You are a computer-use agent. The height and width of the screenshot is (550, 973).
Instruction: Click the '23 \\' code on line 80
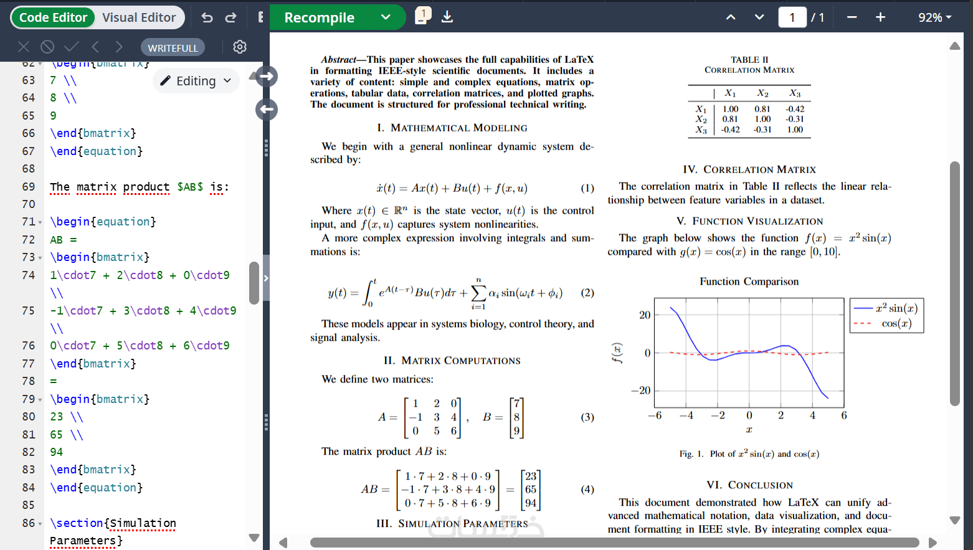(67, 417)
